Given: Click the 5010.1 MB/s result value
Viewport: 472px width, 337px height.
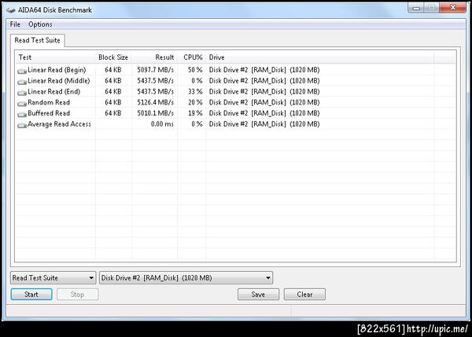Looking at the screenshot, I should point(156,113).
